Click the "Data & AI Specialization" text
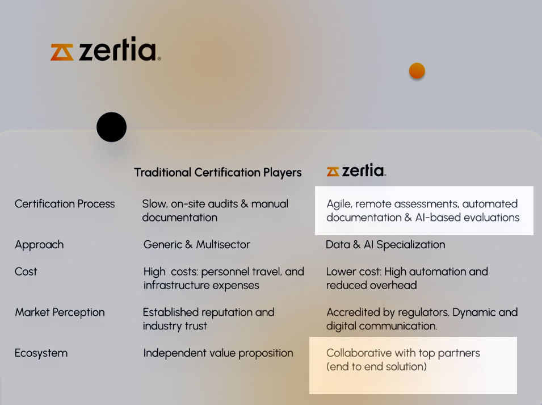This screenshot has height=405, width=542. (x=385, y=245)
